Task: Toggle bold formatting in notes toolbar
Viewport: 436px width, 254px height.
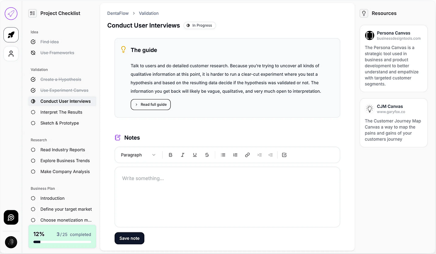Action: 171,155
